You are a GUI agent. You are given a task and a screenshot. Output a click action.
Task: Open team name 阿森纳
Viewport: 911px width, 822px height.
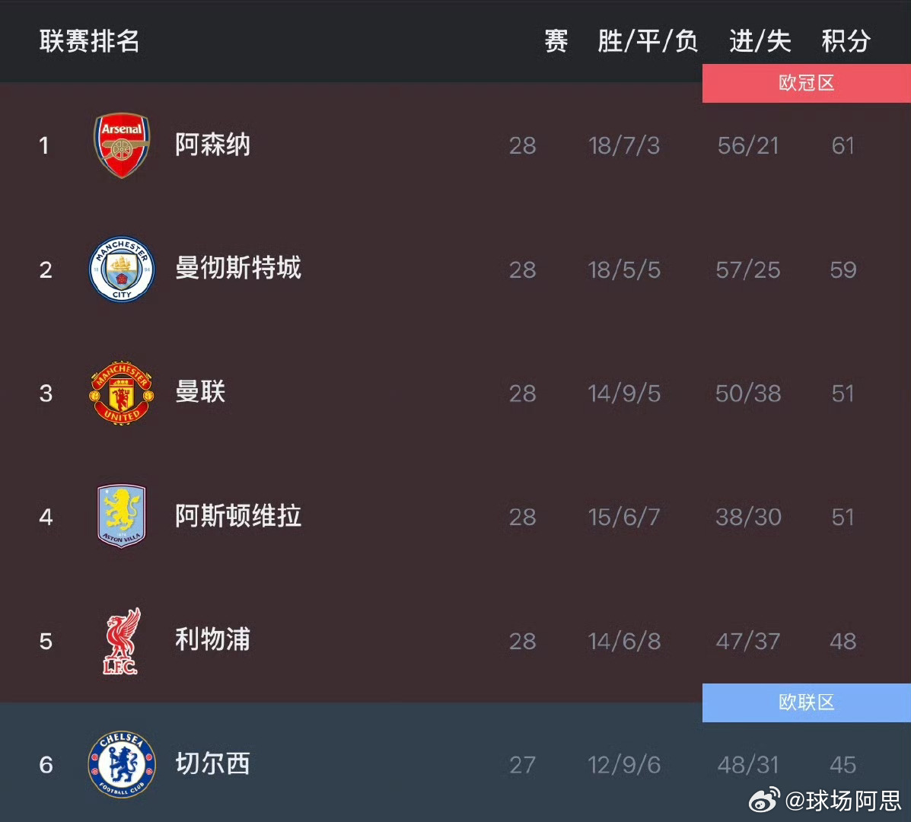[x=212, y=144]
